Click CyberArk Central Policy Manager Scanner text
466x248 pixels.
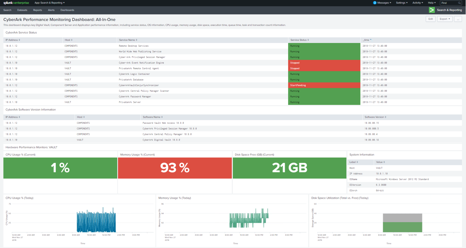point(144,91)
